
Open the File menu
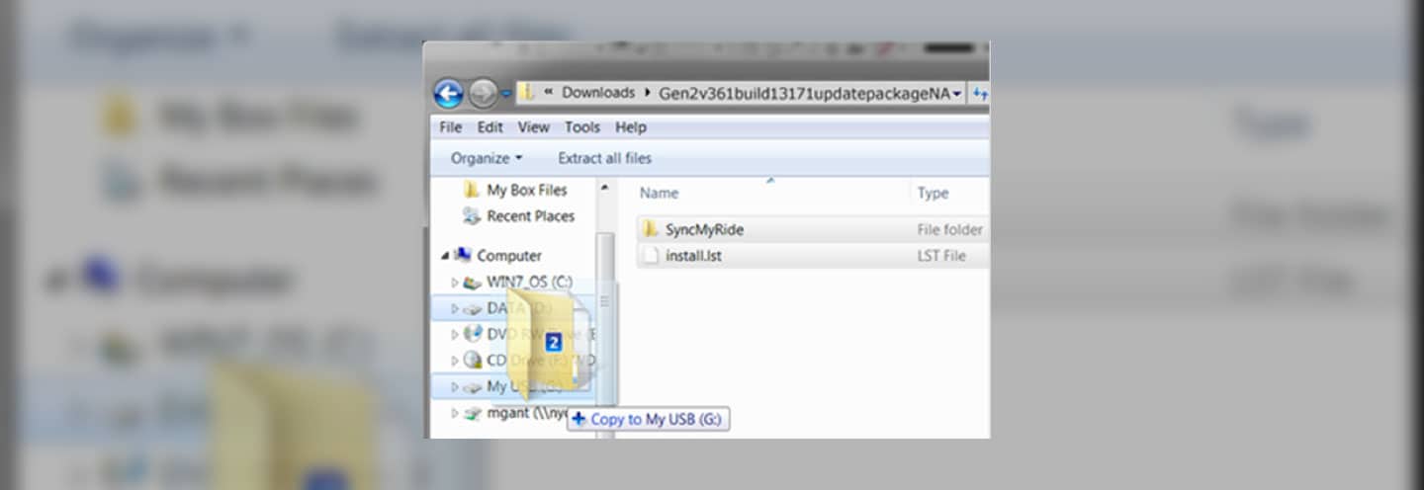[450, 127]
